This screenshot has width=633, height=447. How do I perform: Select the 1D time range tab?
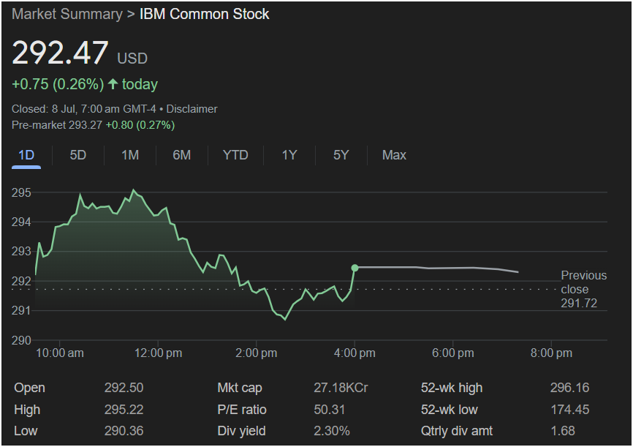pos(26,155)
